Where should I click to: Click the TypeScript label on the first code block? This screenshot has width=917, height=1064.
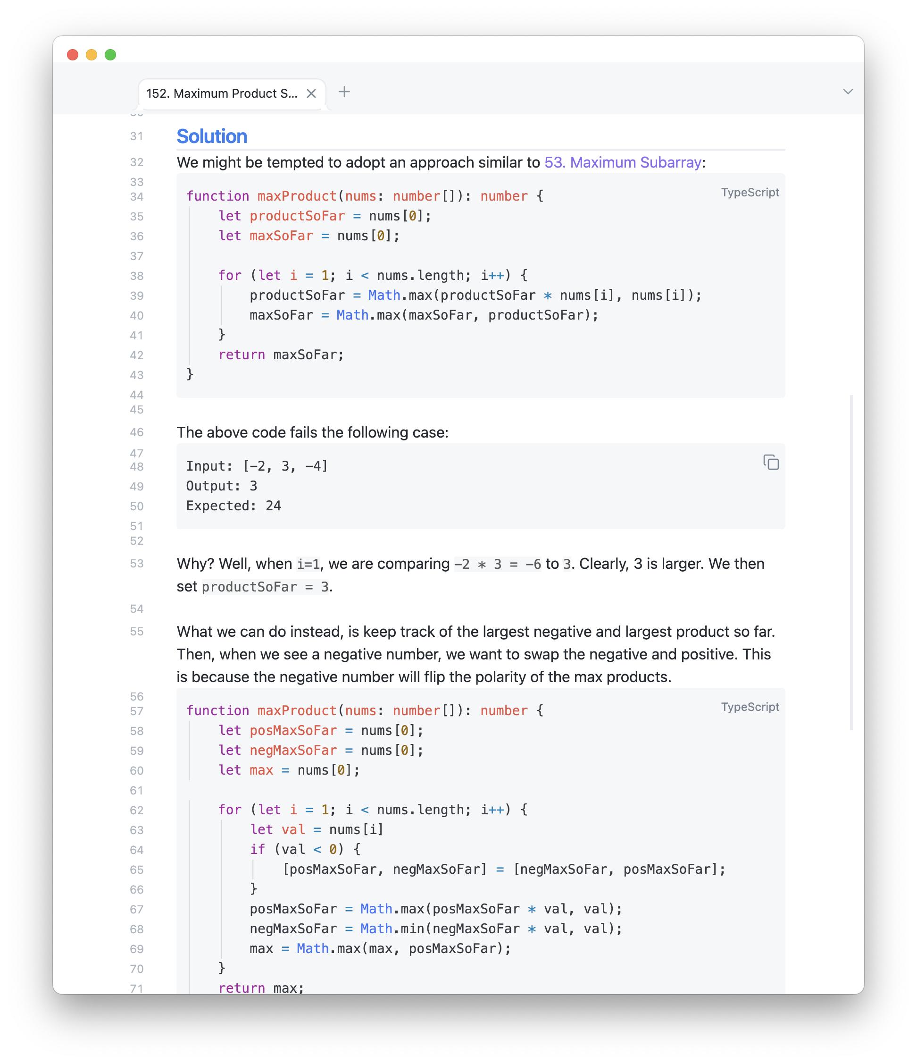point(750,193)
